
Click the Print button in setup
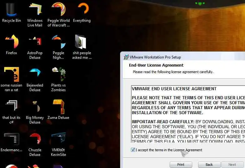coord(181,165)
